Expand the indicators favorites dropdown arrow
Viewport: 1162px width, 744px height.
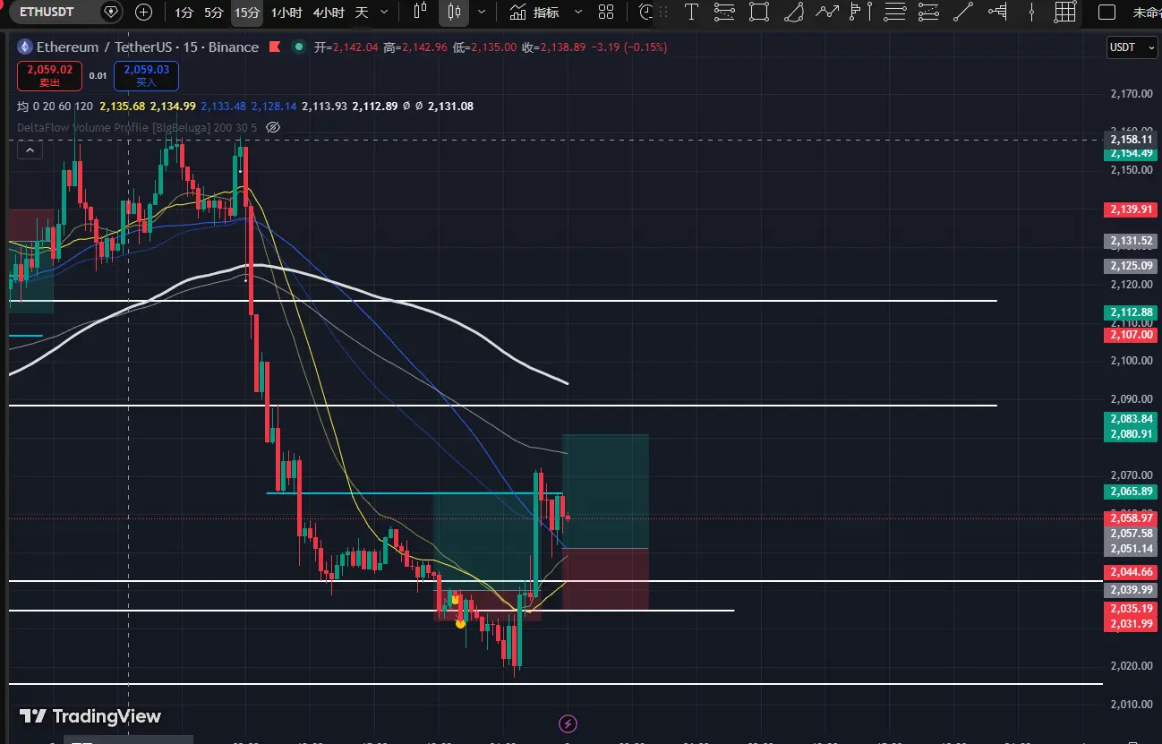[577, 13]
